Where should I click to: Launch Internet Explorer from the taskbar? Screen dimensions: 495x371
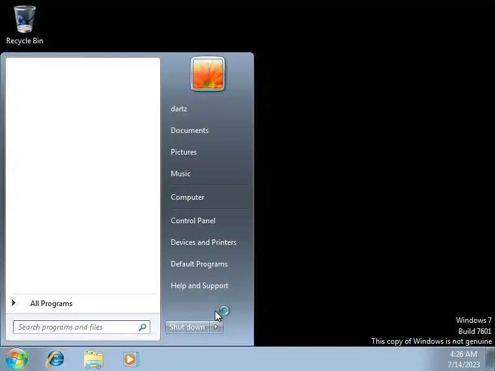pos(55,359)
